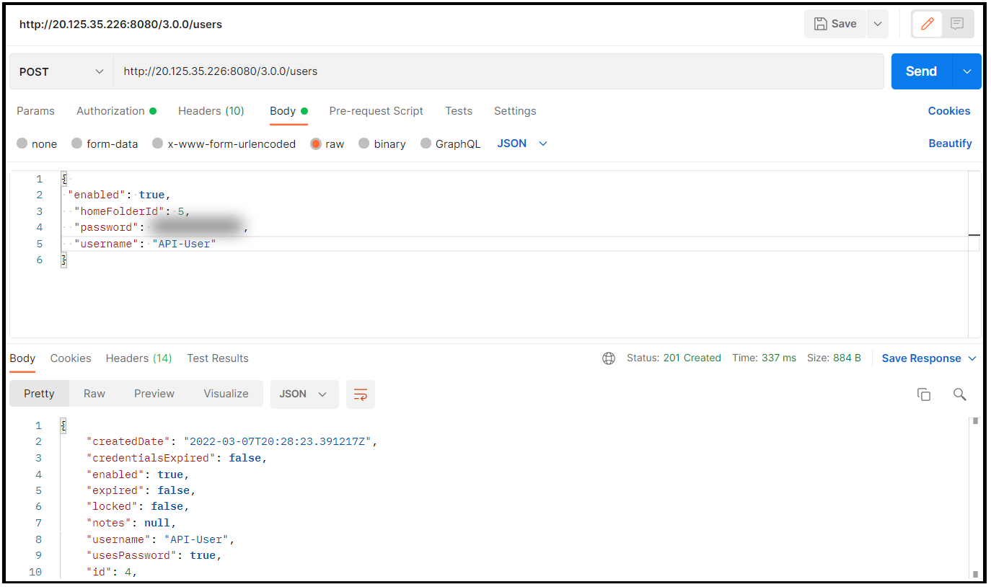
Task: Expand the Send button arrow menu
Action: pos(967,71)
